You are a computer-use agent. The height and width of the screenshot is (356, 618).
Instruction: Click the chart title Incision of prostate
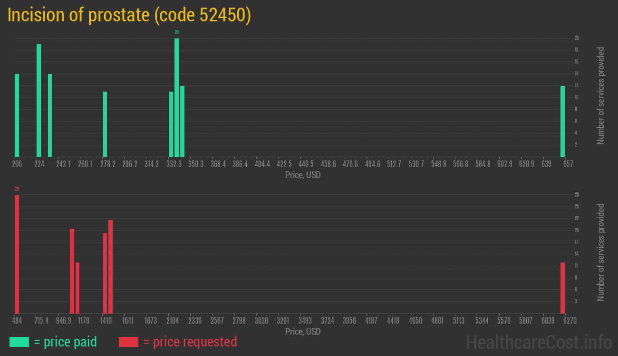tap(129, 15)
